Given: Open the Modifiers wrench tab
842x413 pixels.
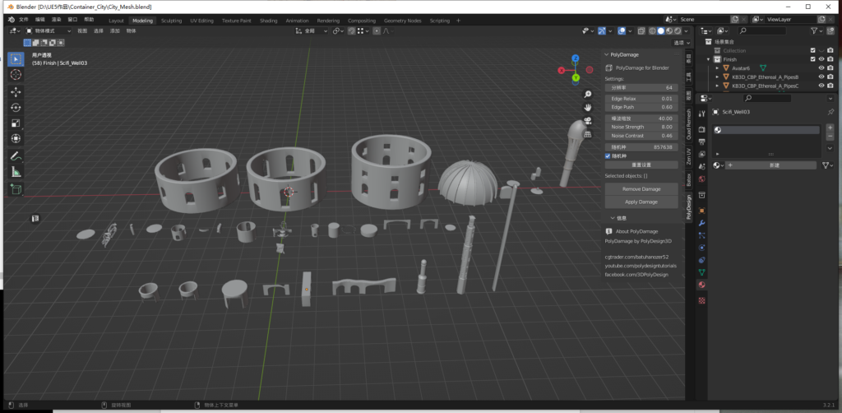Looking at the screenshot, I should (x=701, y=223).
